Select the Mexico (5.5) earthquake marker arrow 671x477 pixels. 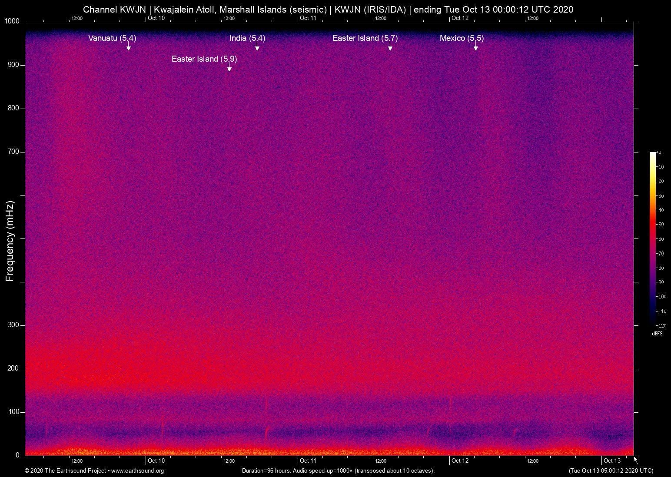(x=476, y=48)
